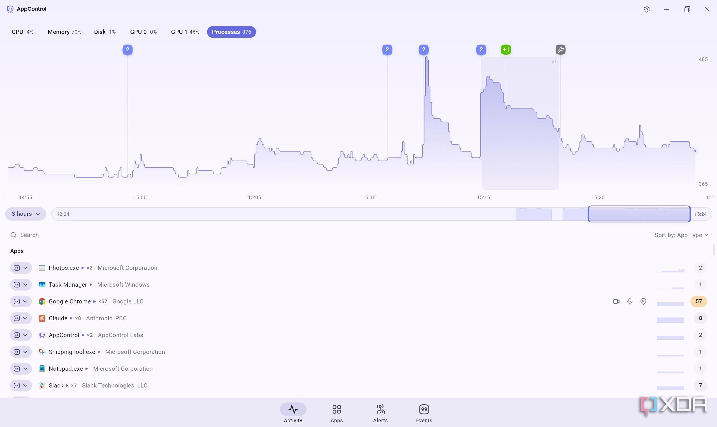The image size is (717, 427).
Task: Click the wrench event marker on chart
Action: click(560, 50)
